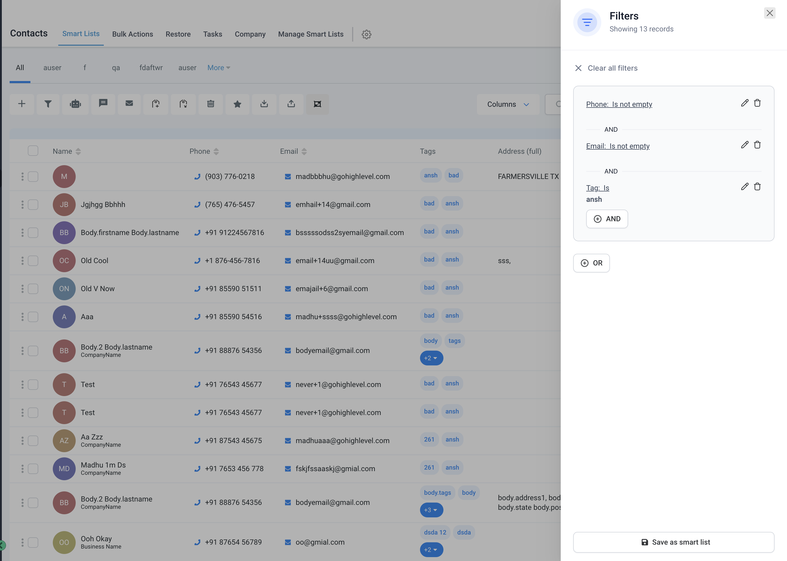Check the select-all checkbox in table header
The height and width of the screenshot is (561, 787).
tap(33, 151)
